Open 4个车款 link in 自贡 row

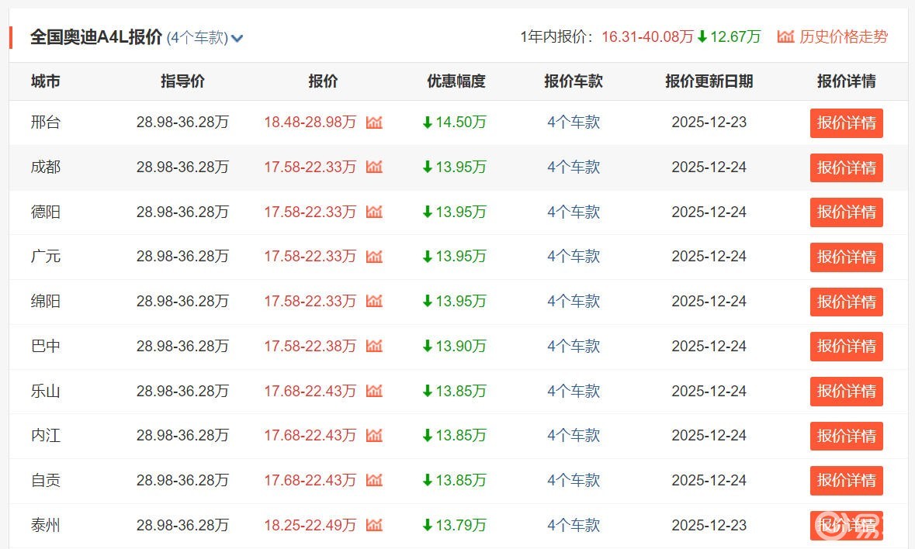(574, 480)
